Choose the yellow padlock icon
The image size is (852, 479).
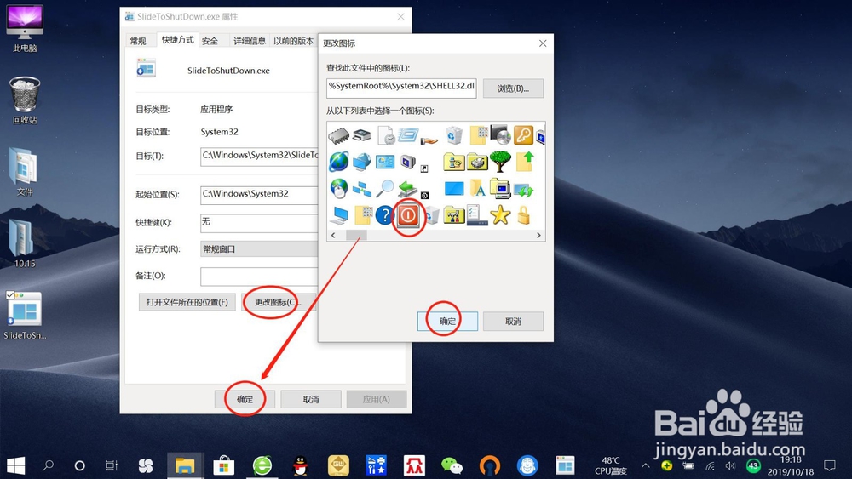click(523, 215)
